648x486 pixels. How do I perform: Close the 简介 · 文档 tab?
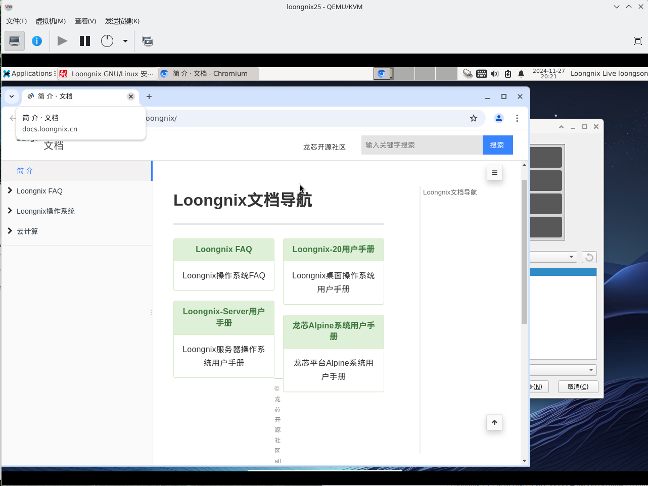pos(131,96)
